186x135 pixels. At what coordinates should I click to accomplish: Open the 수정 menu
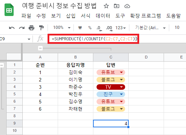point(41,16)
